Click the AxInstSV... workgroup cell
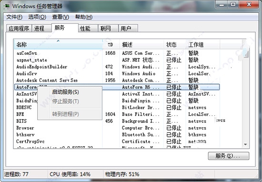 pos(202,94)
